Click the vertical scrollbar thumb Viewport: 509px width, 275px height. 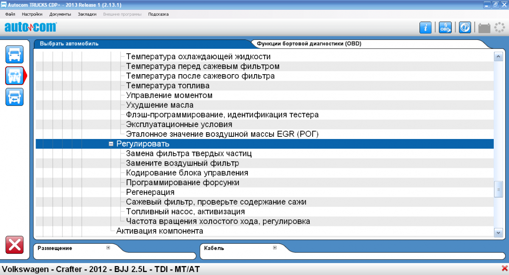[x=498, y=189]
